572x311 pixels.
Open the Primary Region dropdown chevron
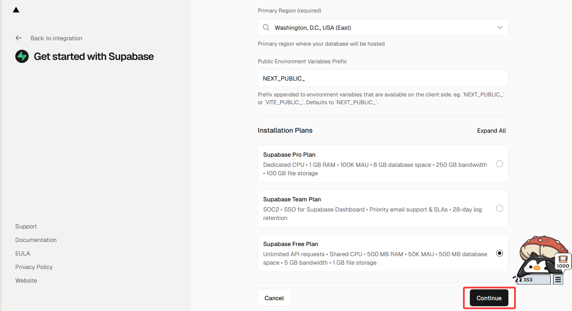click(x=500, y=27)
